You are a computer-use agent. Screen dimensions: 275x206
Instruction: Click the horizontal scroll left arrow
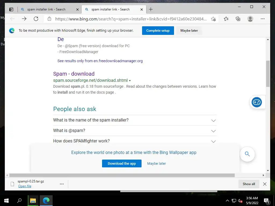[7, 175]
